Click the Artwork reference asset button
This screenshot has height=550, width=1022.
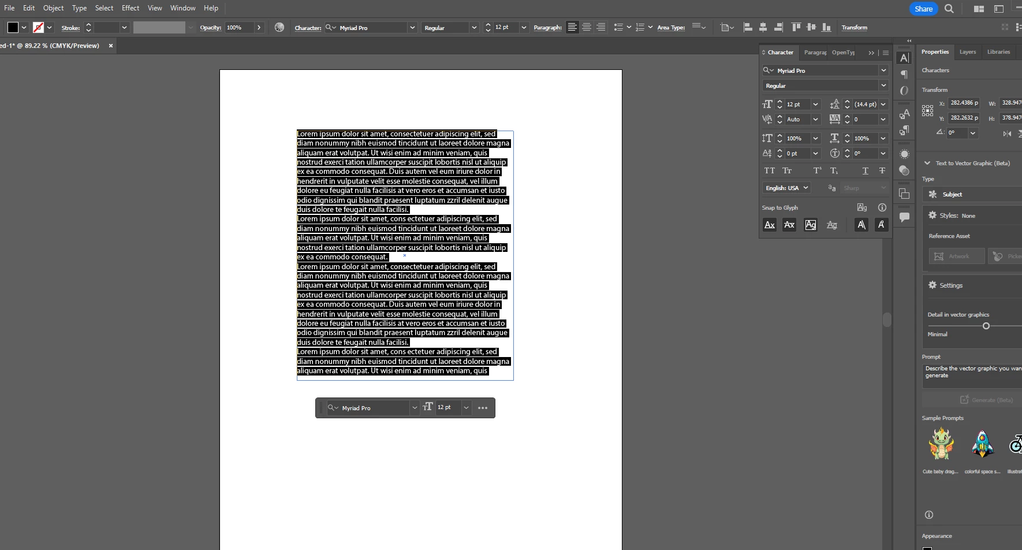click(956, 256)
